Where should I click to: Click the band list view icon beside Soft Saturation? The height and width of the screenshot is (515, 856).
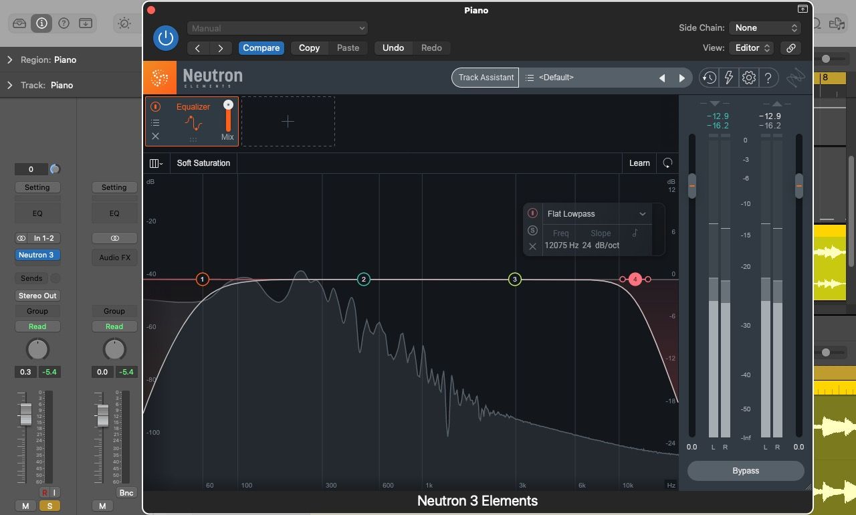click(x=156, y=163)
